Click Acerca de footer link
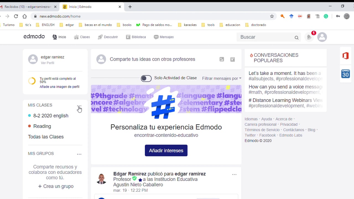Screen dimensions: 354x199 click(x=284, y=119)
